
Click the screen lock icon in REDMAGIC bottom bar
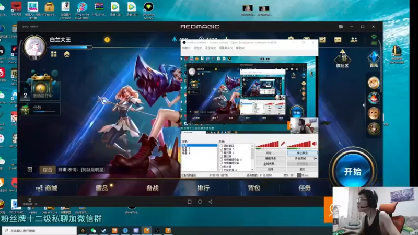pos(30,201)
